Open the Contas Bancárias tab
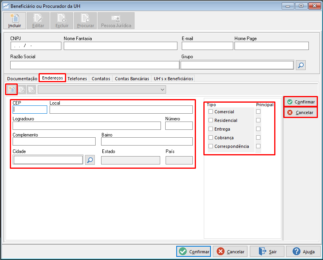 (132, 79)
